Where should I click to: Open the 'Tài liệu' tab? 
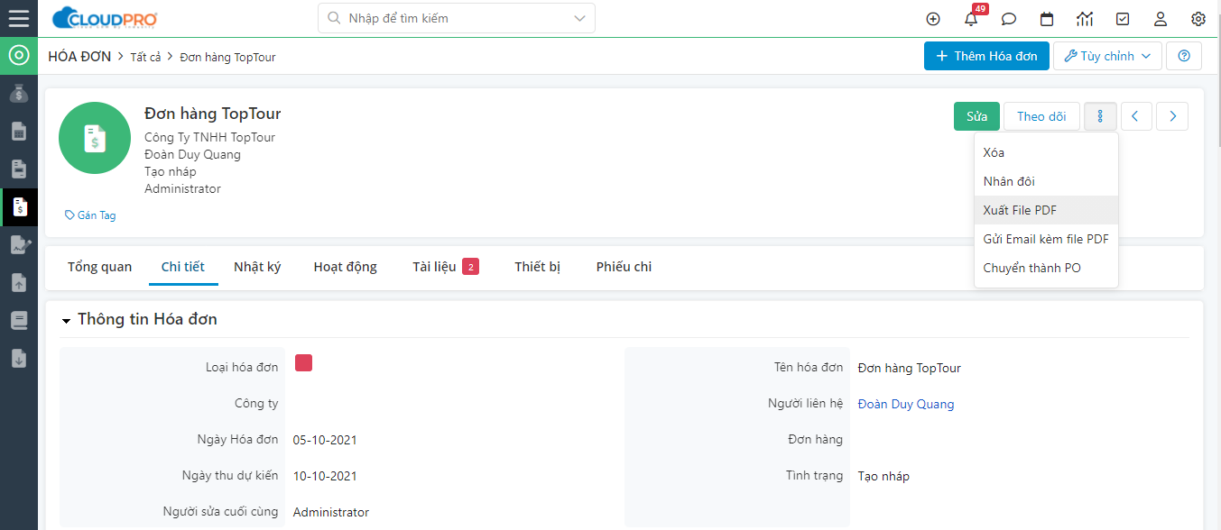pos(446,267)
